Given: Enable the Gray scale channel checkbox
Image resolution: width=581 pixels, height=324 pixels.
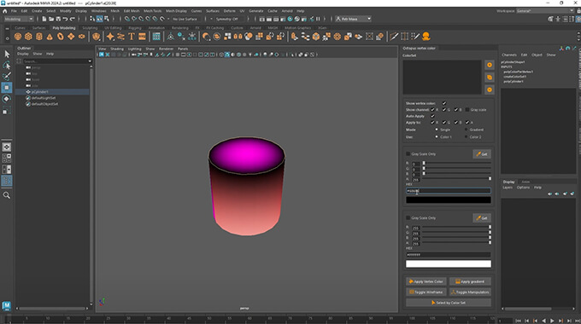Looking at the screenshot, I should (x=467, y=109).
